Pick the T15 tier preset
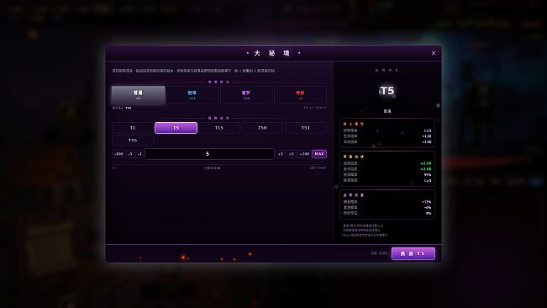Viewport: 547px width, 308px height. pyautogui.click(x=219, y=128)
